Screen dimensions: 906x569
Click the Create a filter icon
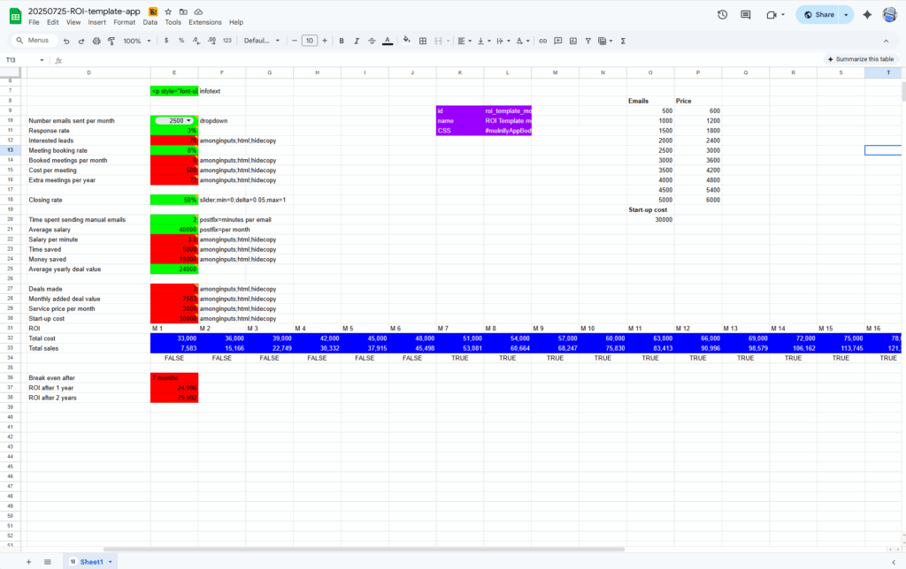(x=588, y=41)
